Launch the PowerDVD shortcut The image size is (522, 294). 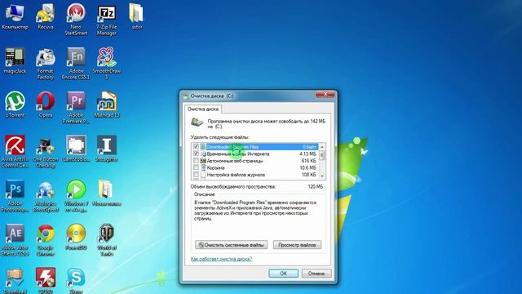coord(76,238)
